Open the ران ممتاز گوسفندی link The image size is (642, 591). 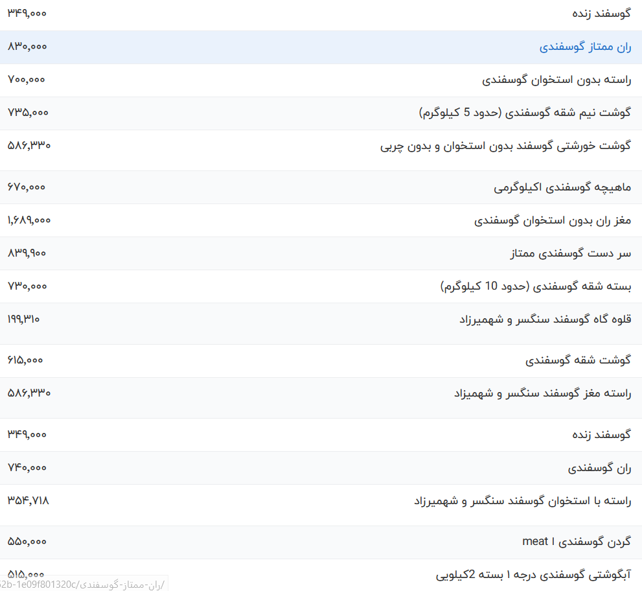pos(585,47)
